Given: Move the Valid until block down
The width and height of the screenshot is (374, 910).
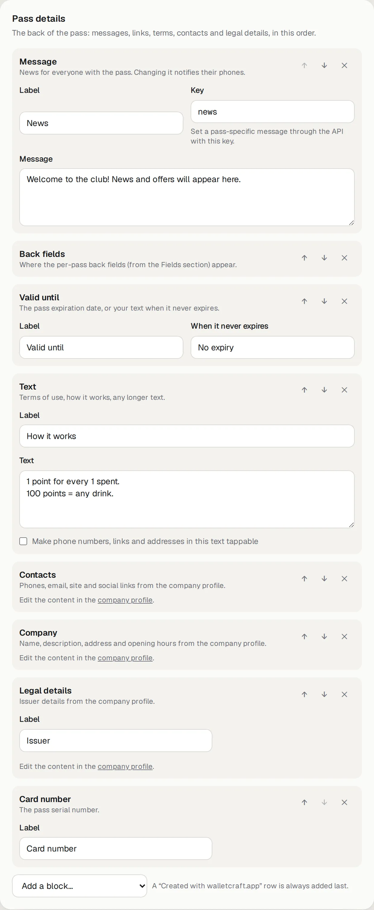Looking at the screenshot, I should pyautogui.click(x=324, y=301).
